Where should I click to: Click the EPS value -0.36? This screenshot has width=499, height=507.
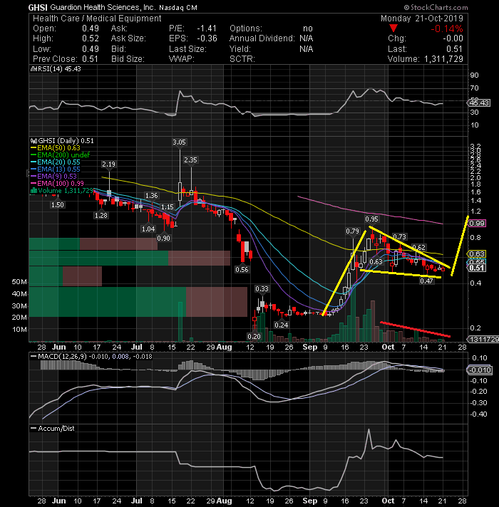click(x=207, y=38)
